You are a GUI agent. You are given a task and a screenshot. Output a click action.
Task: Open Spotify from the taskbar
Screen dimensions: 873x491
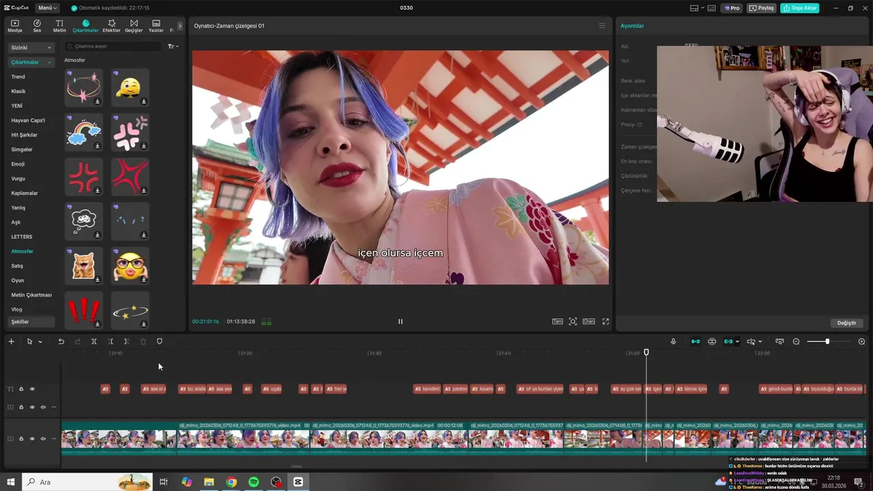254,482
